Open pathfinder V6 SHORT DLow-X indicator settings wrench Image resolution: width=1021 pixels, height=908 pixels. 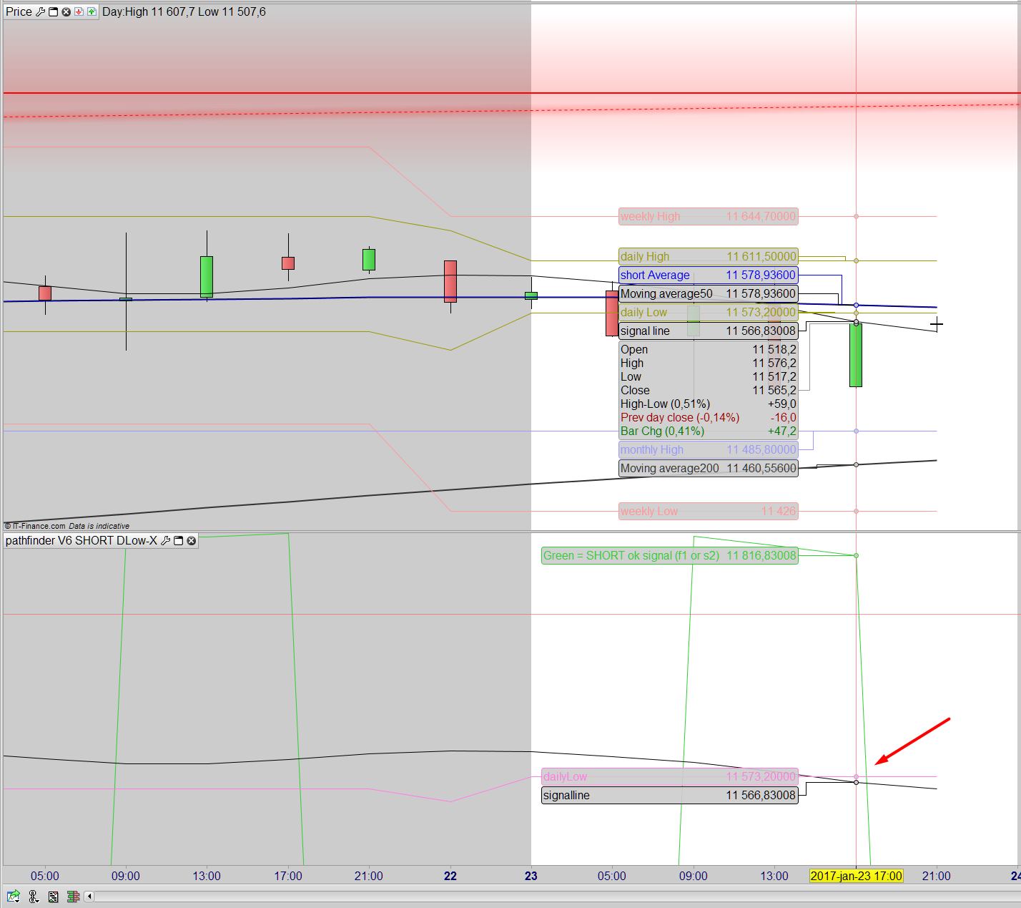tap(165, 541)
